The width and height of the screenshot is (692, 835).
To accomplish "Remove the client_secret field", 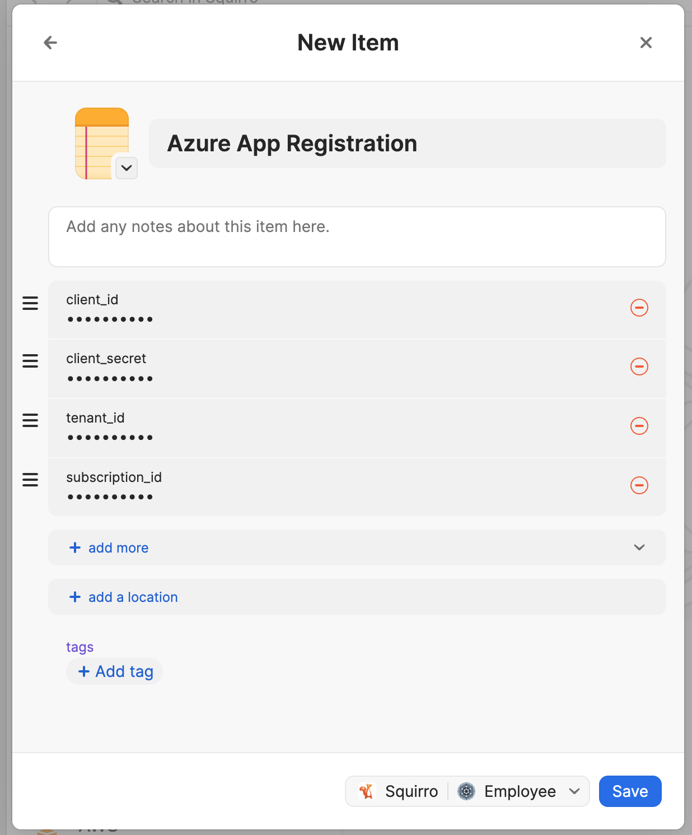I will [x=639, y=367].
